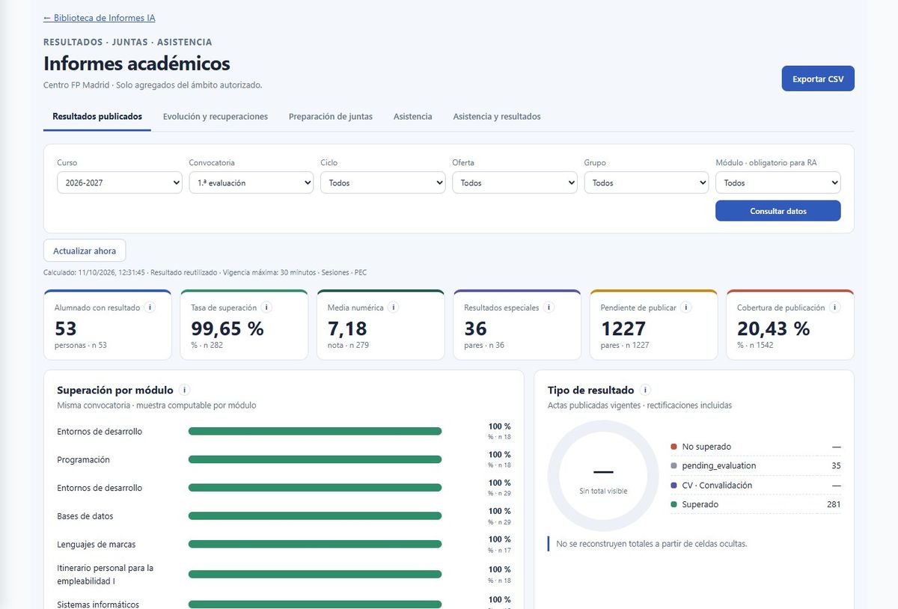898x609 pixels.
Task: Click the green Superado legend dot
Action: (x=674, y=505)
